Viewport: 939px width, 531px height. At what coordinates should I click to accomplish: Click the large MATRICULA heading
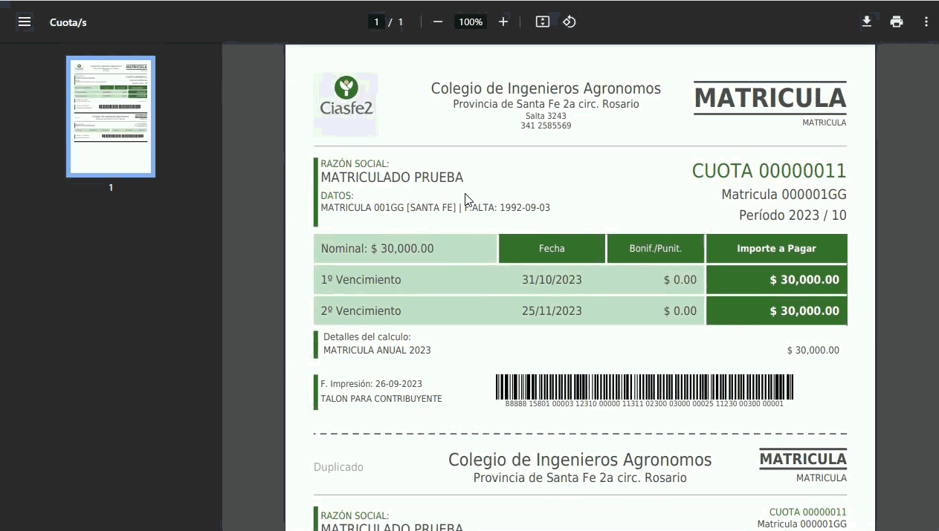pyautogui.click(x=770, y=98)
